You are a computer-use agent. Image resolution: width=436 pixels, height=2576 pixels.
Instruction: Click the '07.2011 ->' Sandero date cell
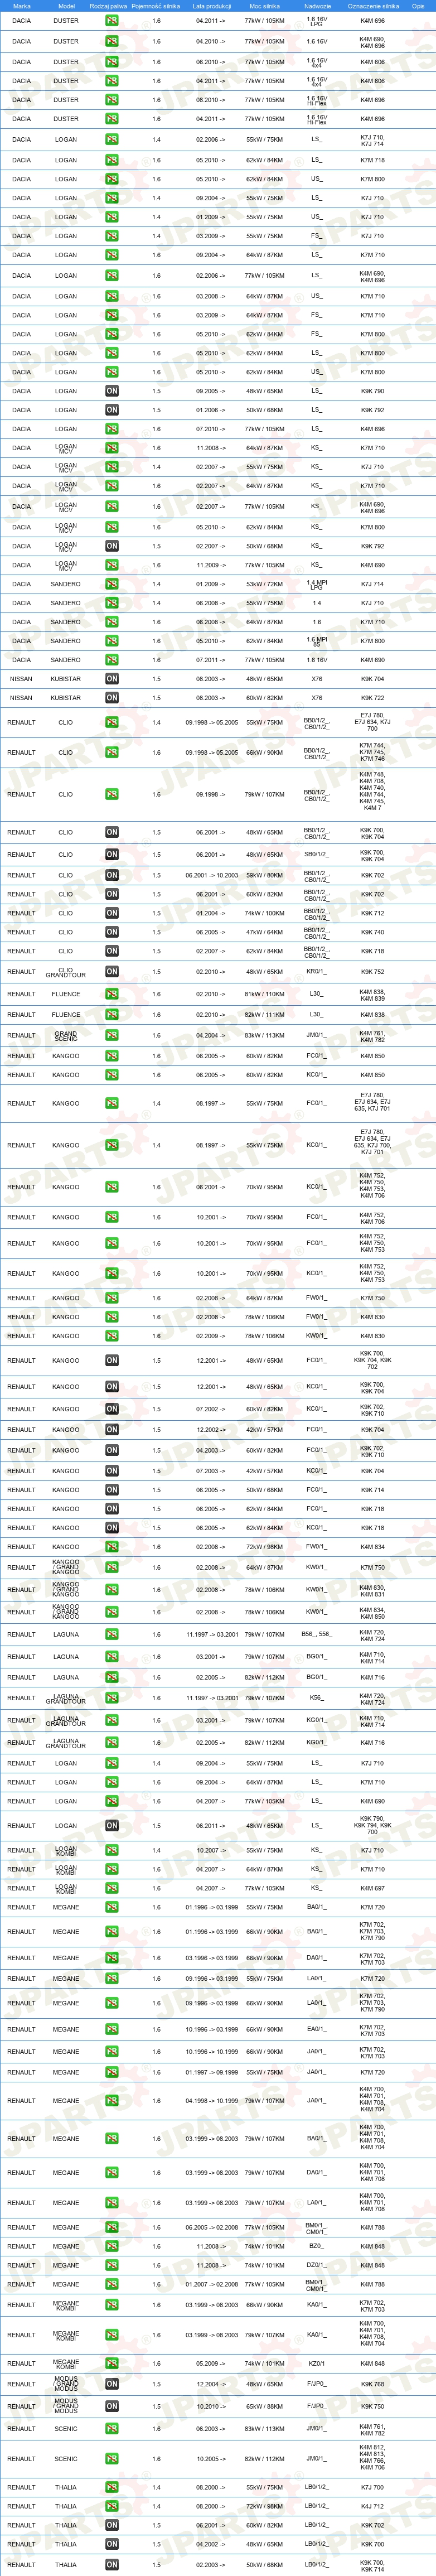coord(210,660)
